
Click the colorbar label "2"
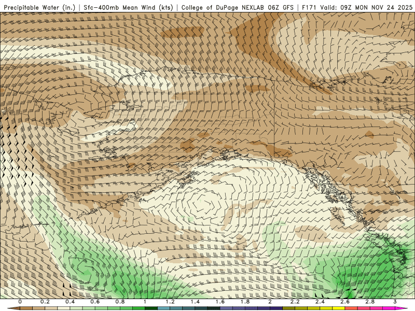[270, 302]
